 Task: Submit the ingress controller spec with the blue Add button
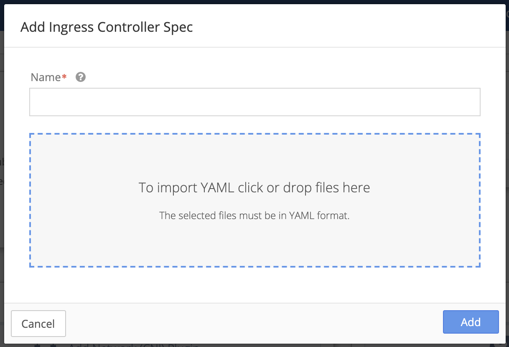tap(471, 322)
